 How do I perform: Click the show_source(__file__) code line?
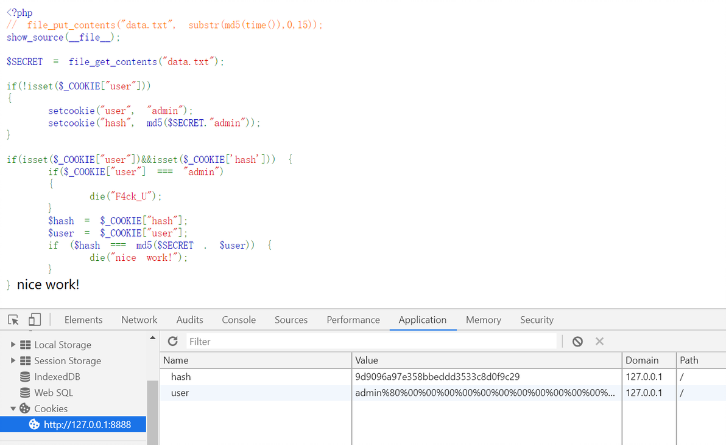[x=63, y=38]
